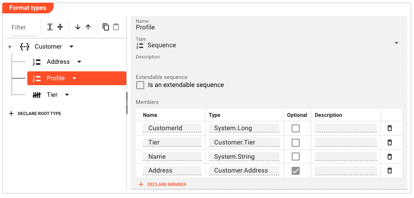Edit the Customer.Address type field
Screen dimensions: 414x198
click(x=244, y=171)
